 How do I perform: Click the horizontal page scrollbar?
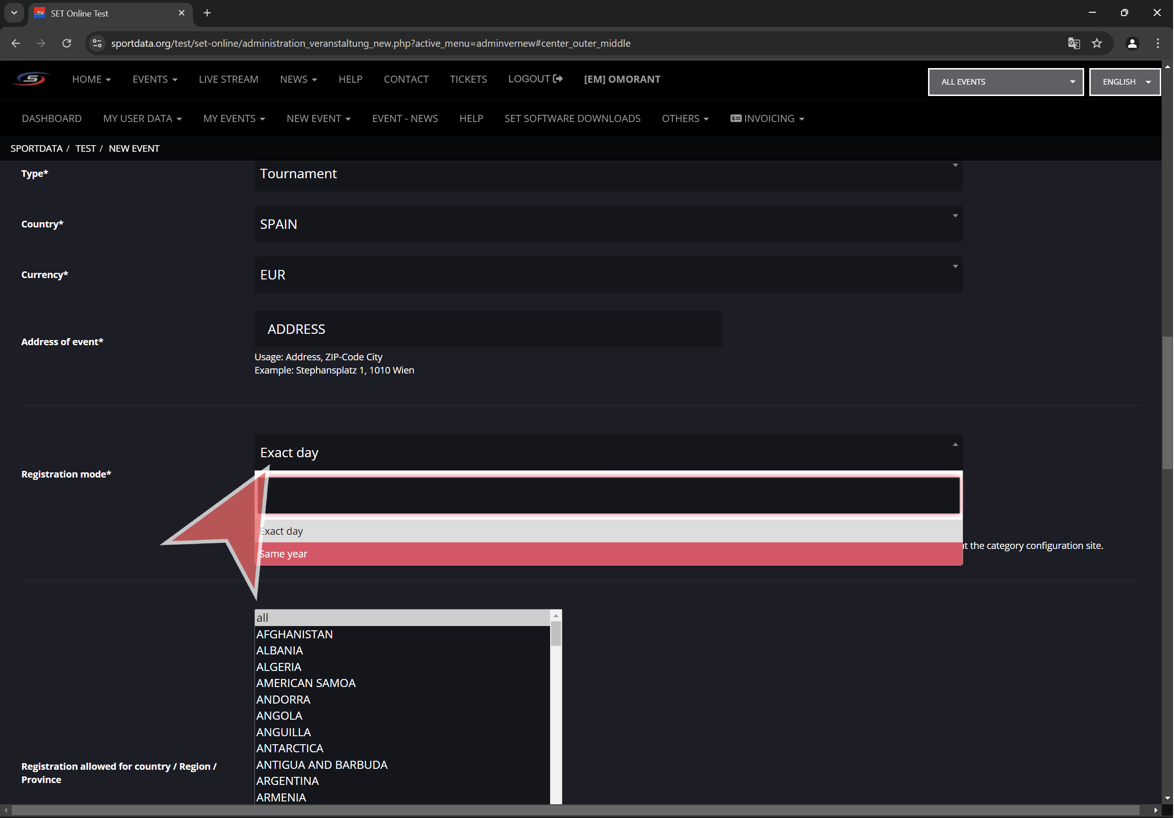pyautogui.click(x=575, y=810)
